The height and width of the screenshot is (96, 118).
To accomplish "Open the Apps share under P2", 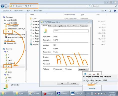I will [x=9, y=78].
